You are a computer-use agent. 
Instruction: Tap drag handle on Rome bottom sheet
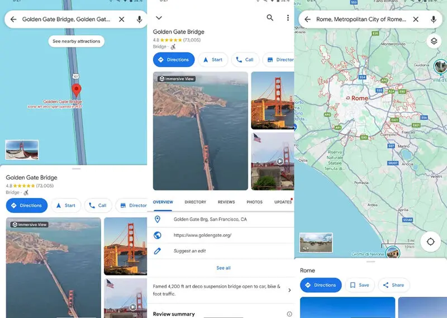pos(370,262)
